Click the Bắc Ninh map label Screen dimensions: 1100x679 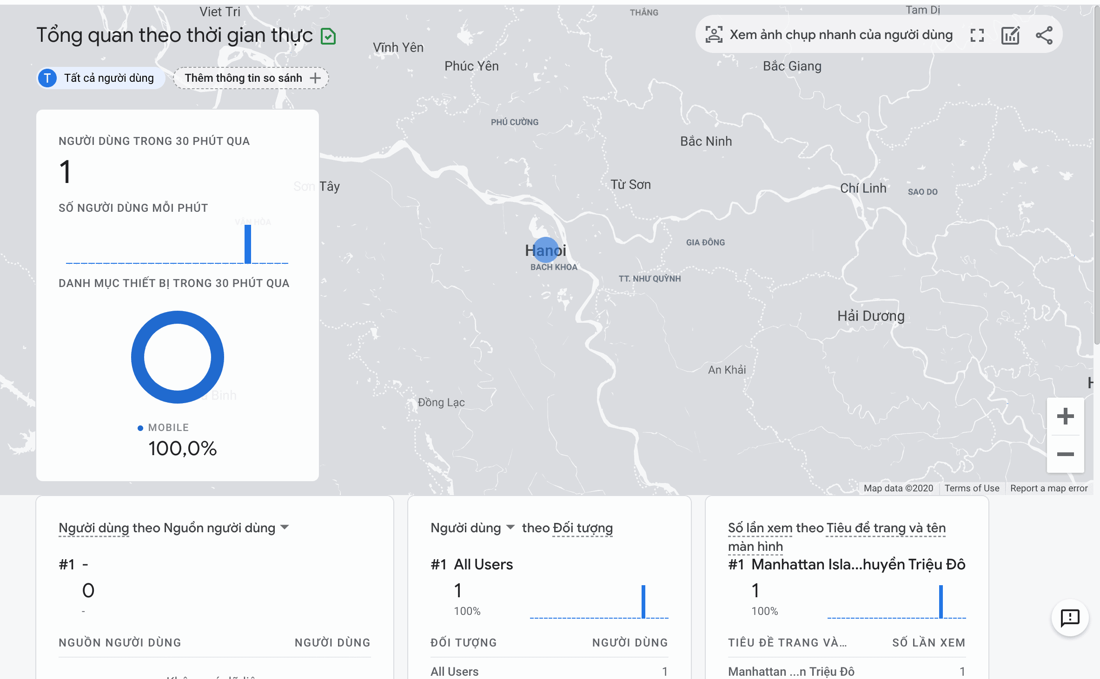pos(706,141)
